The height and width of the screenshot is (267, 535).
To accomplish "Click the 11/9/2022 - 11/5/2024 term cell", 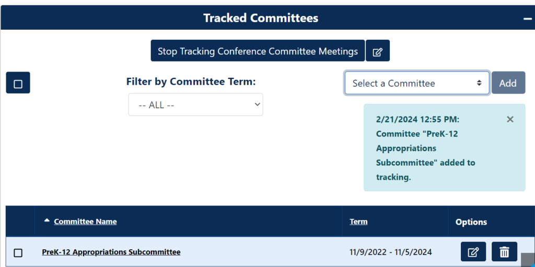I will 391,252.
